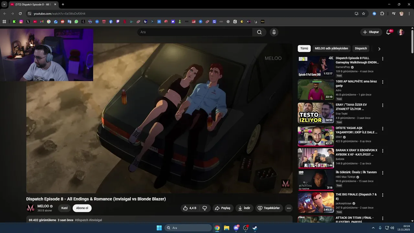Open the WhatsApp bookmark
This screenshot has width=414, height=233.
tap(76, 22)
